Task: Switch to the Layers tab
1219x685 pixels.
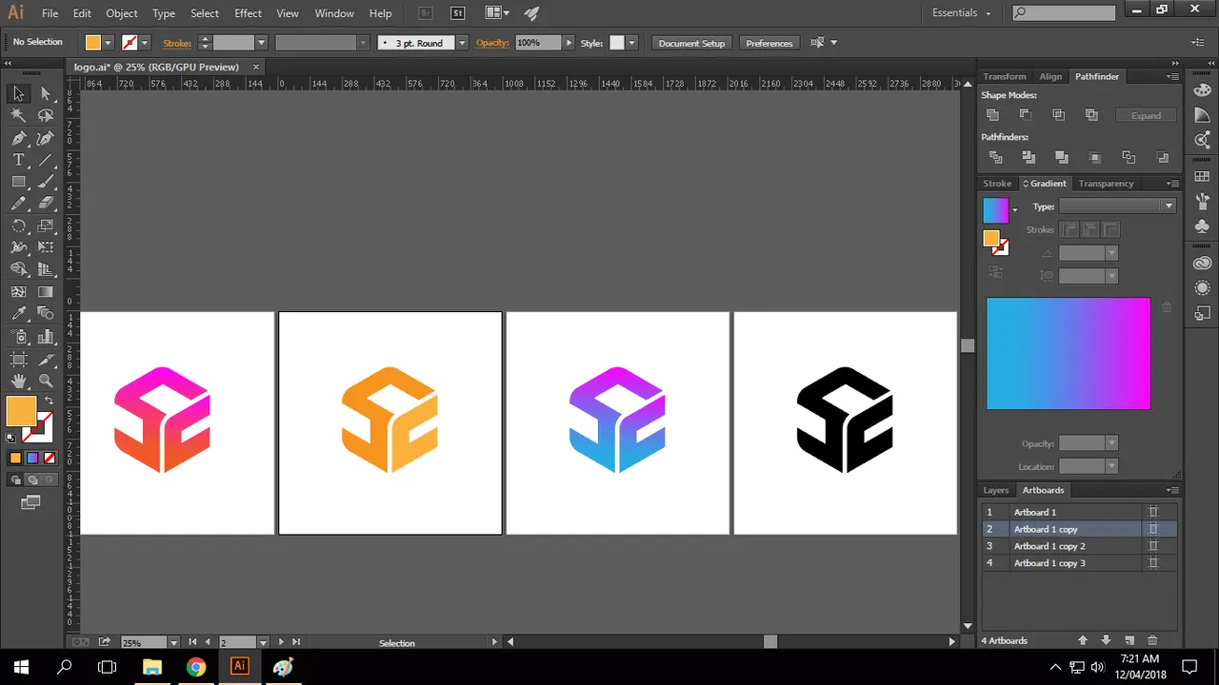Action: (996, 490)
